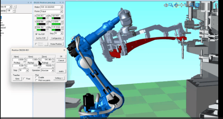This screenshot has height=119, width=223.
Task: Pin the DX200 Position panel
Action: 60,3
